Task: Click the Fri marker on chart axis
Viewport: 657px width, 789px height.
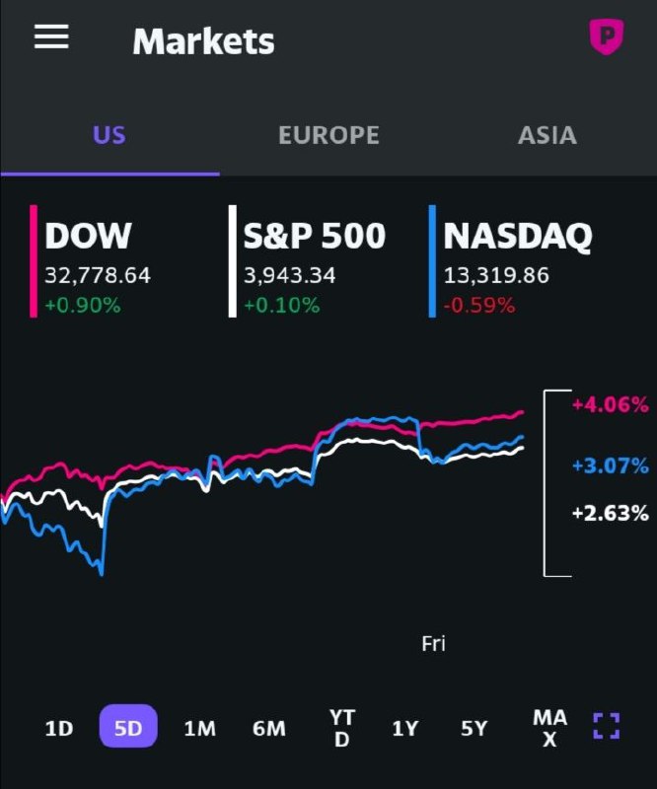Action: pos(433,643)
